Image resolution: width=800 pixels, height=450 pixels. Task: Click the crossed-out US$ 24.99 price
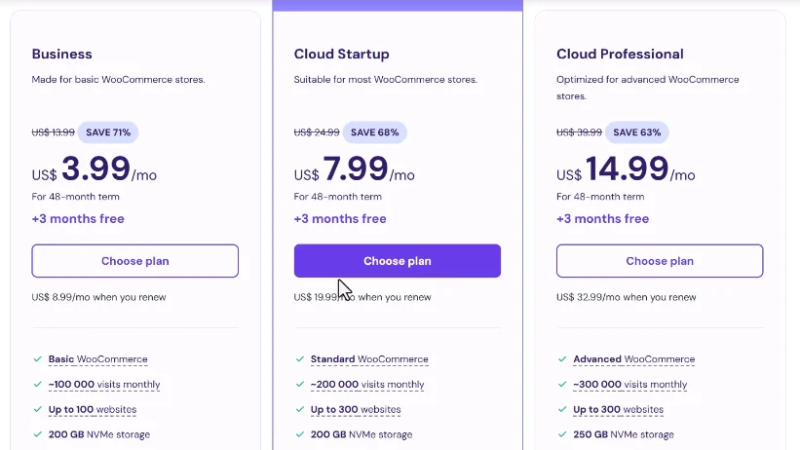(x=317, y=132)
